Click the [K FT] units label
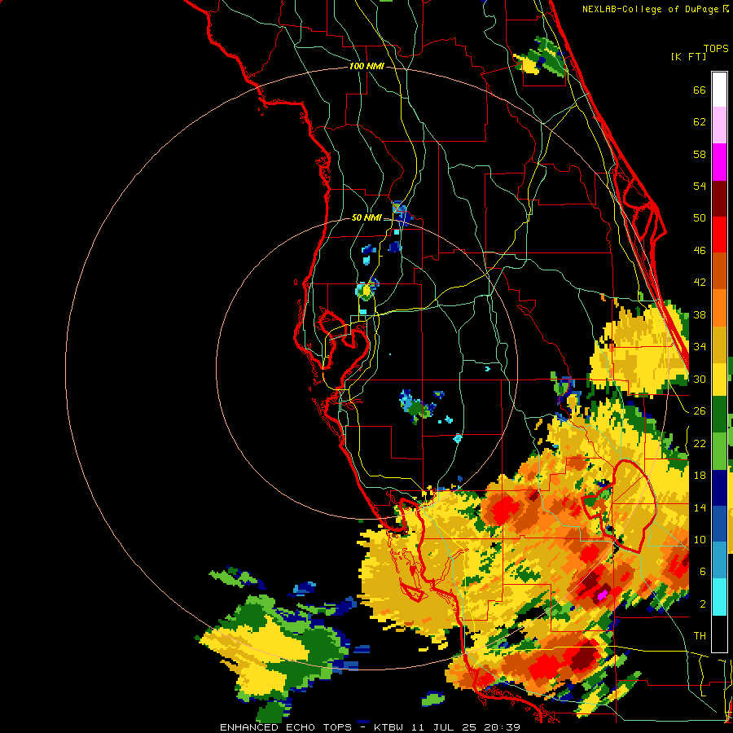Image resolution: width=733 pixels, height=733 pixels. [x=688, y=56]
